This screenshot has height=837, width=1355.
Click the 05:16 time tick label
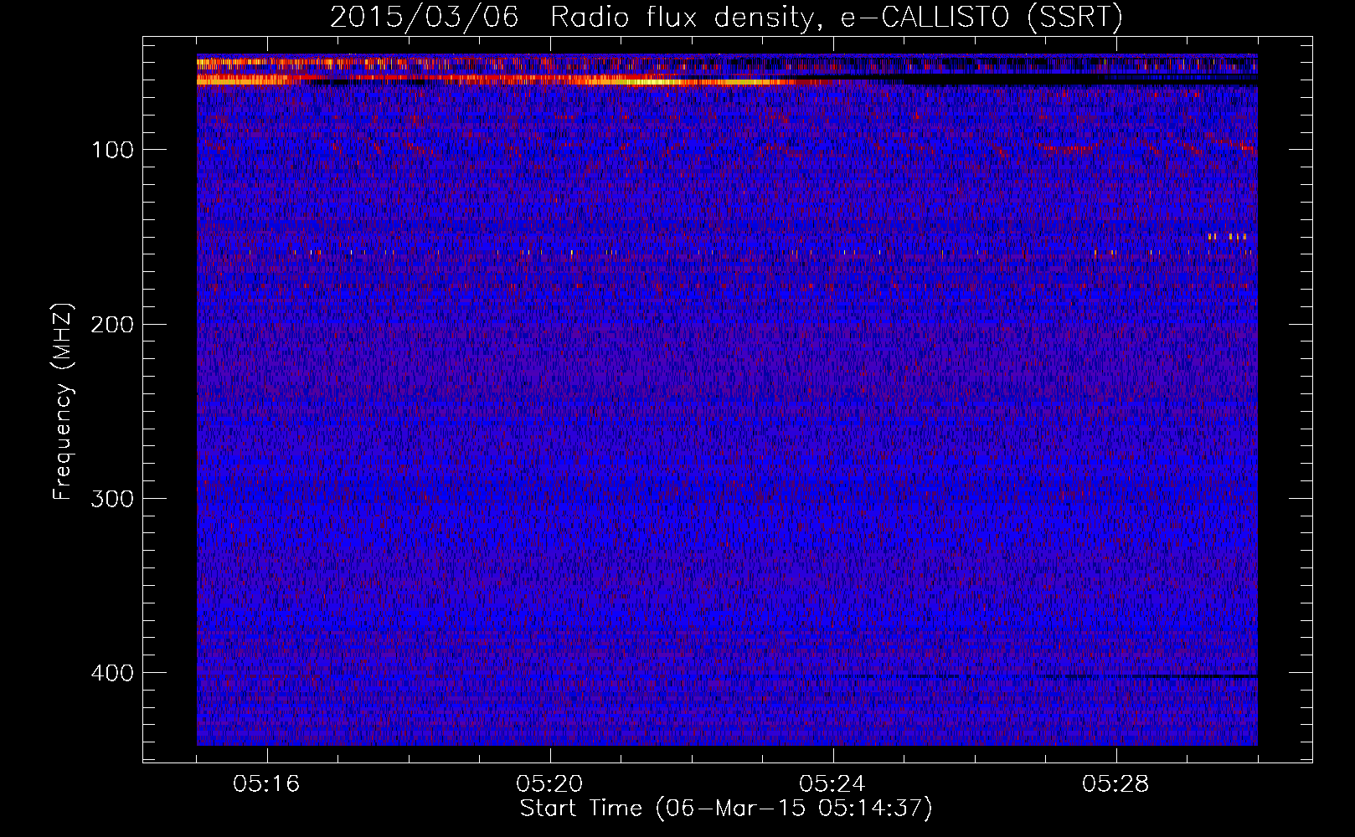point(267,784)
